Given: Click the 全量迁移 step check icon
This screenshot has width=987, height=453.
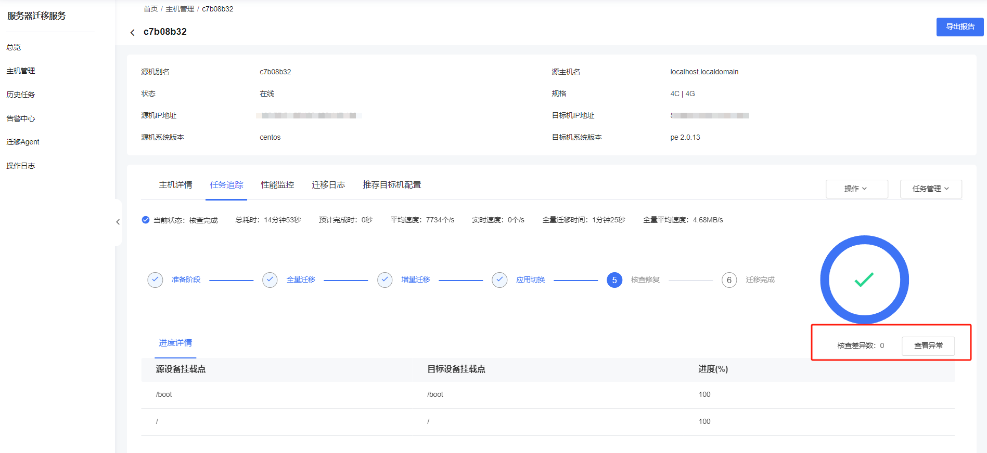Looking at the screenshot, I should click(x=270, y=279).
